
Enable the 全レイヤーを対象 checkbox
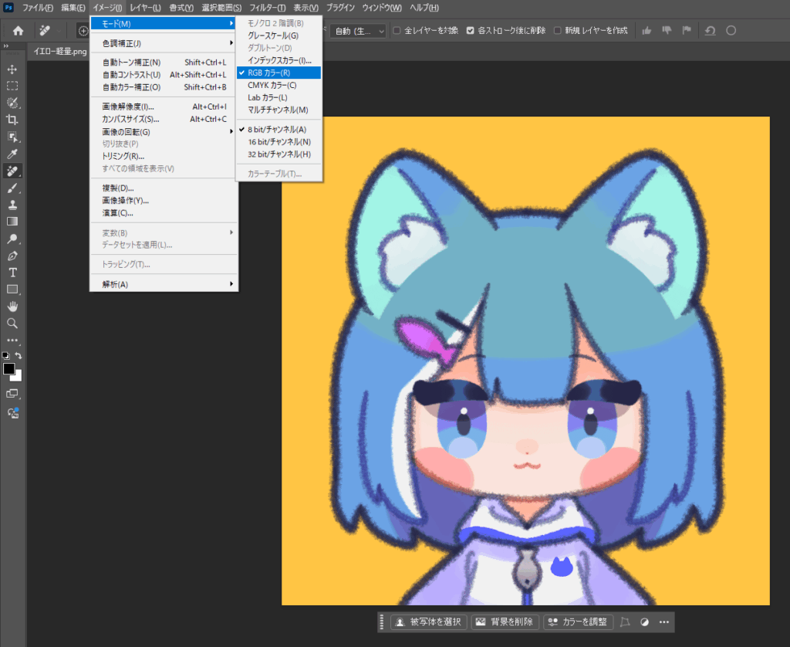click(x=397, y=31)
